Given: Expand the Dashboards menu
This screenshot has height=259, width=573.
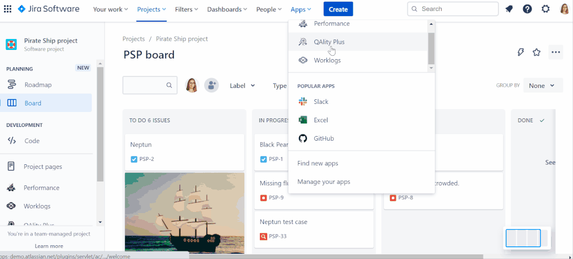Looking at the screenshot, I should click(227, 9).
